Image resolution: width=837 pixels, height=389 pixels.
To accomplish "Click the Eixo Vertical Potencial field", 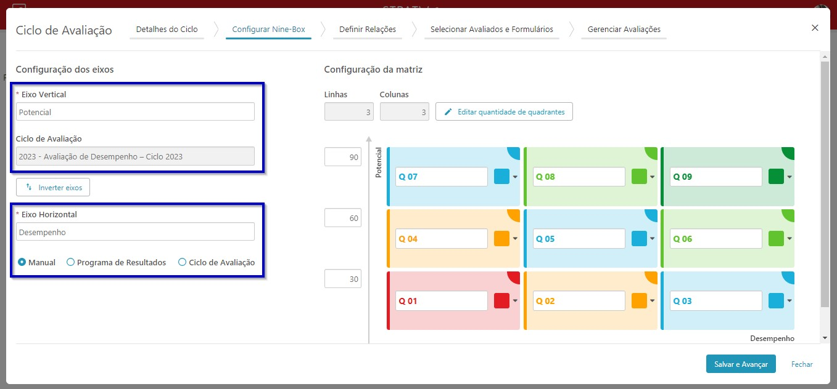I will coord(135,111).
